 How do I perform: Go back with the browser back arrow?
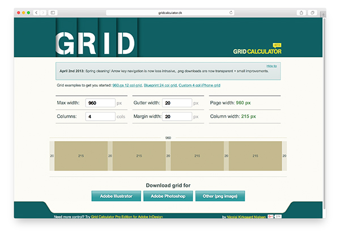(x=36, y=13)
